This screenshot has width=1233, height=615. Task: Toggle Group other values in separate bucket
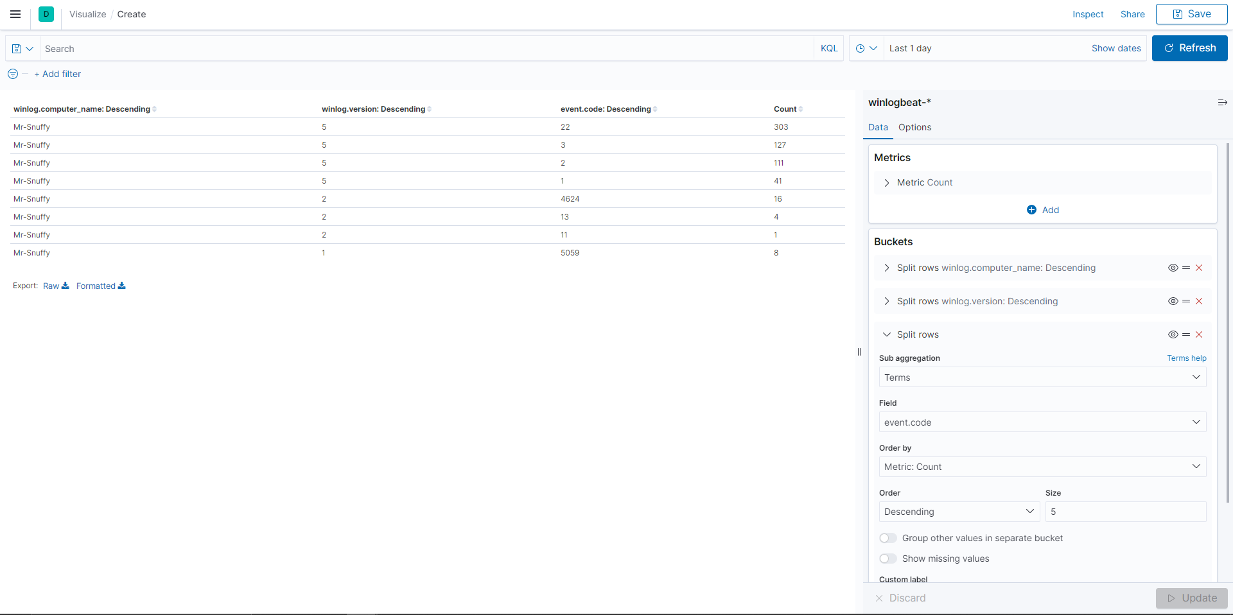pyautogui.click(x=888, y=538)
